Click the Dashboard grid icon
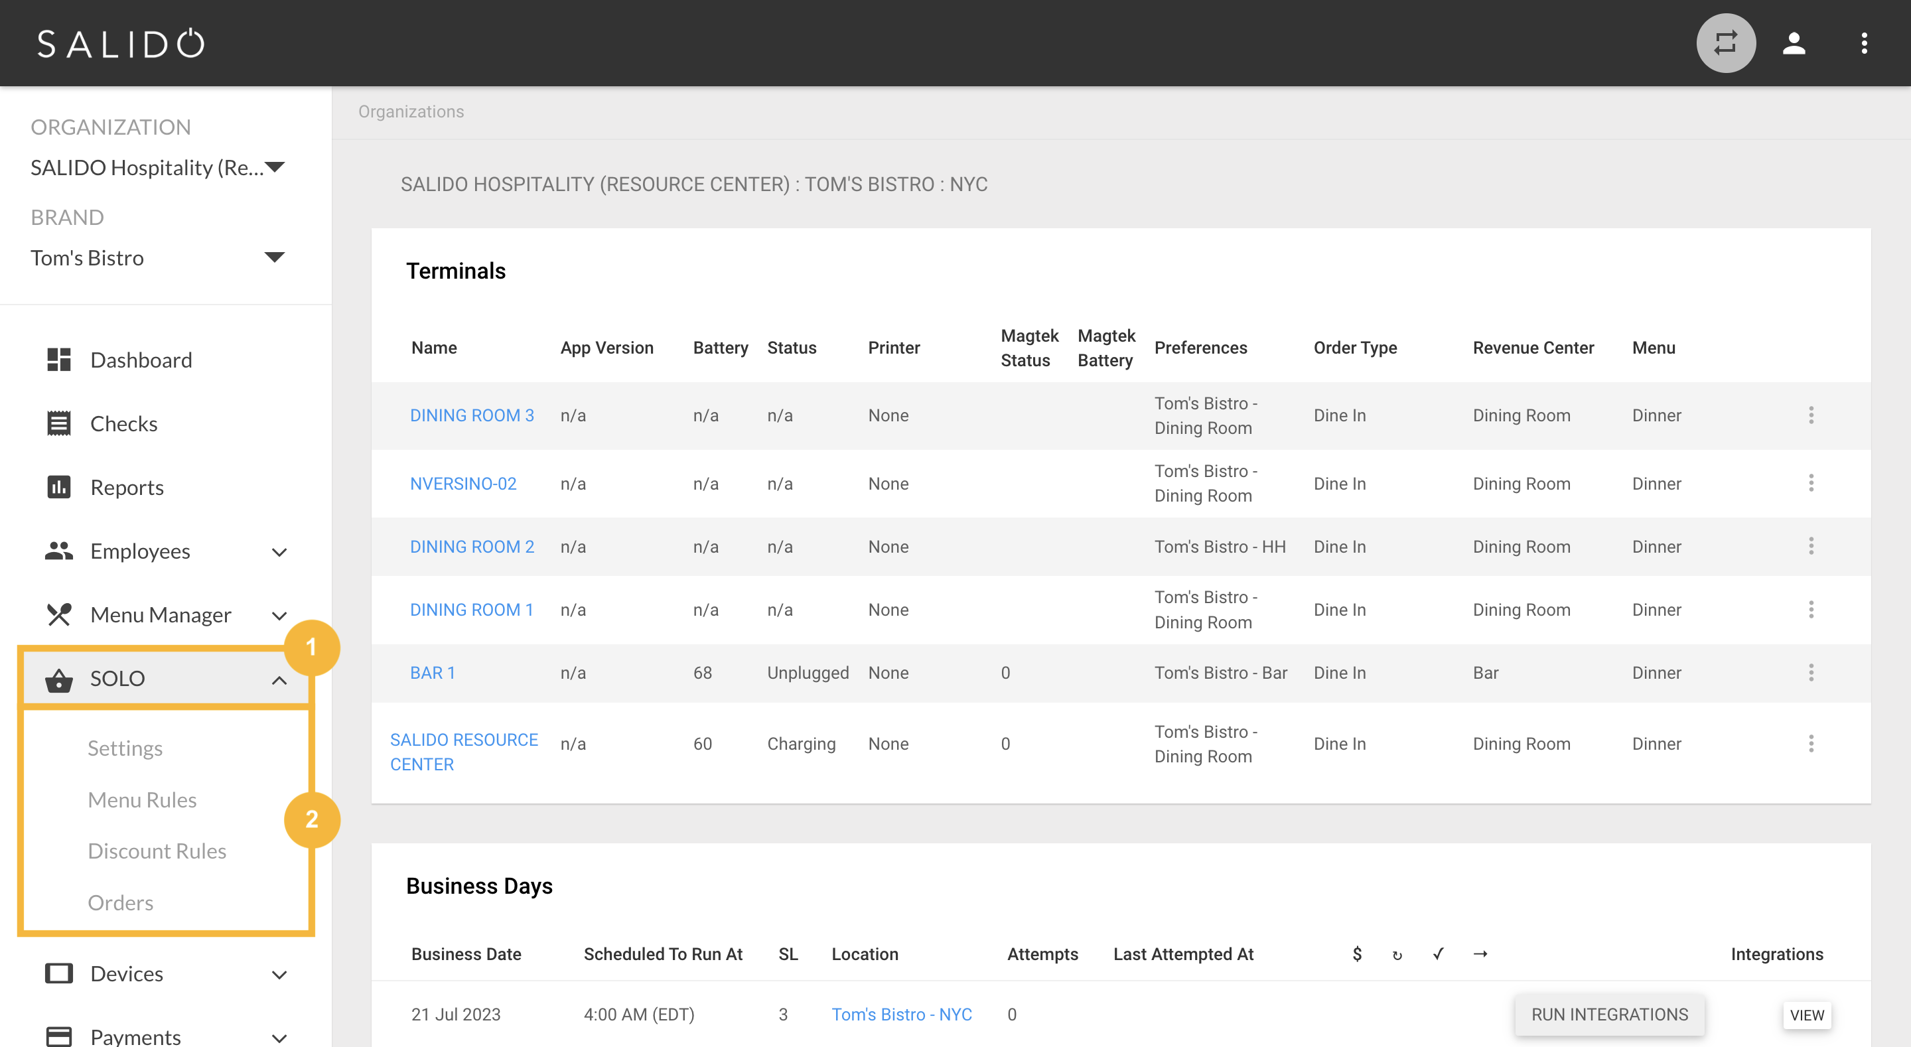Image resolution: width=1911 pixels, height=1047 pixels. [x=58, y=360]
